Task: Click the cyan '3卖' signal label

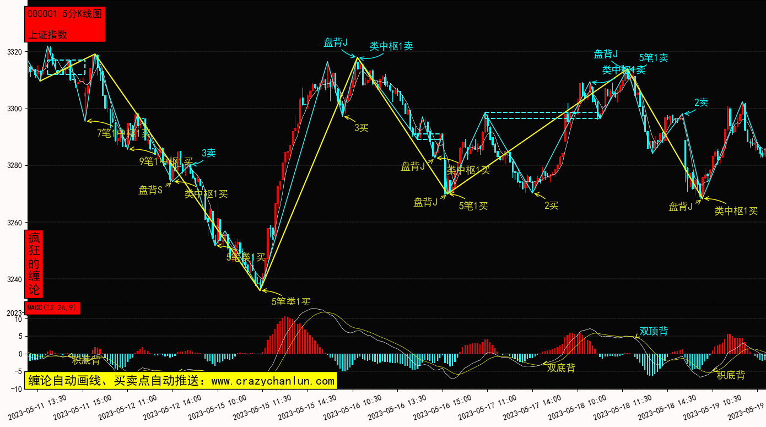Action: click(208, 153)
